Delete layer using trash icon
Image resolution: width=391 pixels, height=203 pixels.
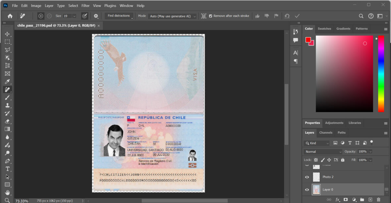click(378, 199)
